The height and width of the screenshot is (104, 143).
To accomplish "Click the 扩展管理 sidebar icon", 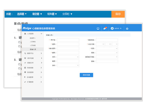I will point(25,82).
